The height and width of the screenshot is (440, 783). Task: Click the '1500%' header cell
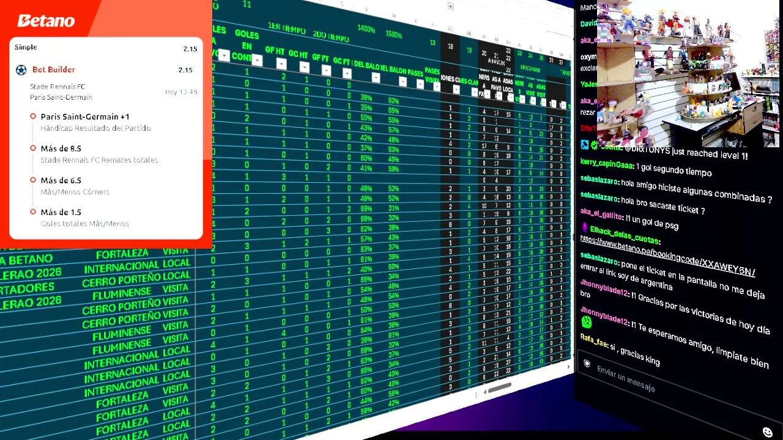[394, 35]
